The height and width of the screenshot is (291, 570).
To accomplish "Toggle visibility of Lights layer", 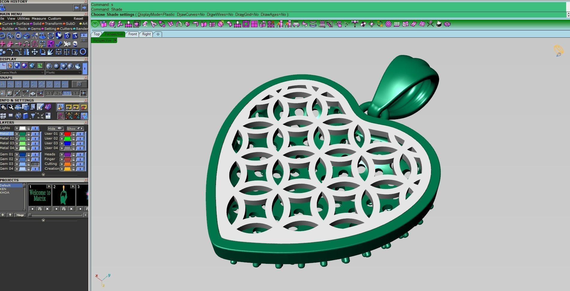I will pyautogui.click(x=35, y=128).
